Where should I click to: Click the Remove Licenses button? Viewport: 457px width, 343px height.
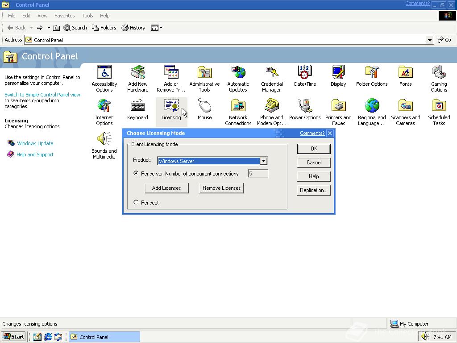(221, 188)
